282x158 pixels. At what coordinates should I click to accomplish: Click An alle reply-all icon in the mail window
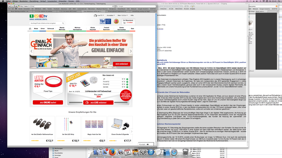171,7
